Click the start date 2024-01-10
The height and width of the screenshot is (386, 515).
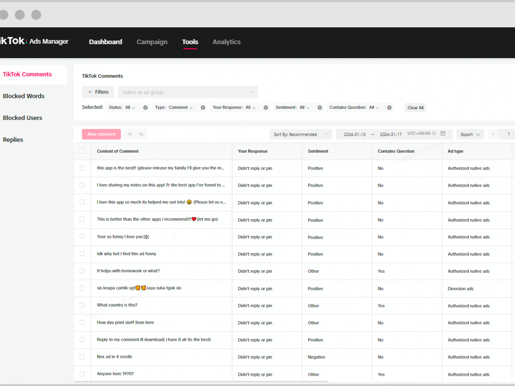pyautogui.click(x=355, y=134)
